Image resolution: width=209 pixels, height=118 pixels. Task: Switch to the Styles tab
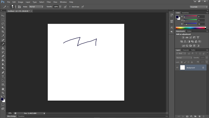pyautogui.click(x=189, y=31)
